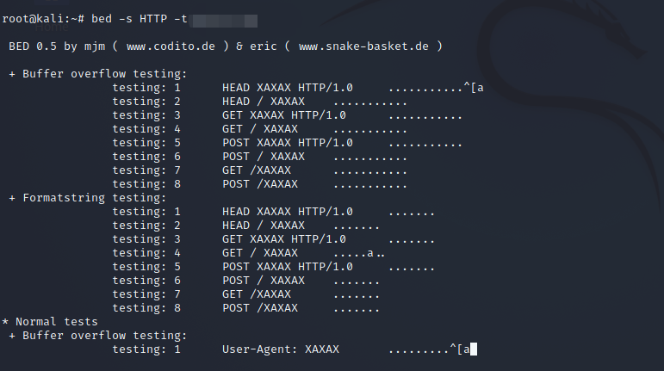Click the 'a' among dots in Formatstring test 4
Screen dimensions: 664x371
pos(370,253)
